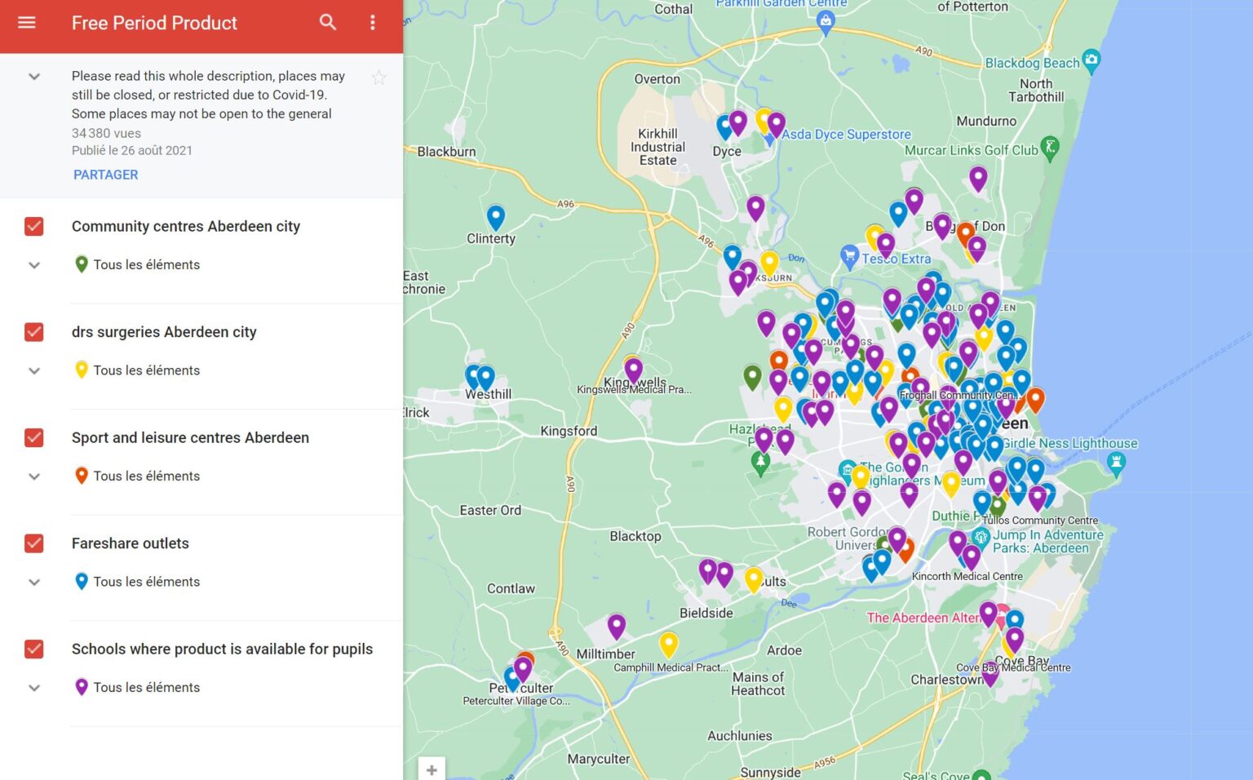Click the 'Cove Bay Medical Centre' map label

tap(1013, 667)
